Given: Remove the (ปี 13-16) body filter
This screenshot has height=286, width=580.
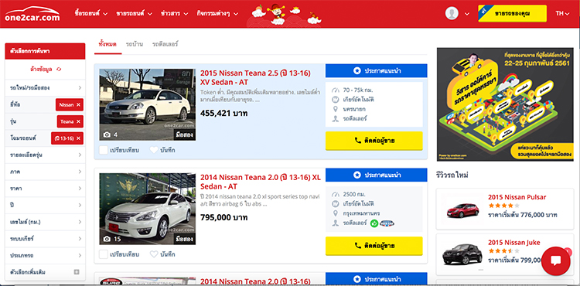Looking at the screenshot, I should pos(78,138).
